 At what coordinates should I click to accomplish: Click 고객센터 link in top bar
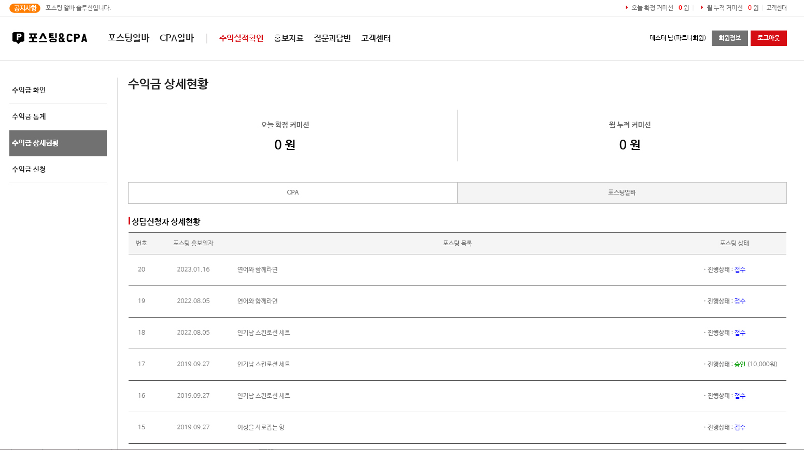click(776, 8)
